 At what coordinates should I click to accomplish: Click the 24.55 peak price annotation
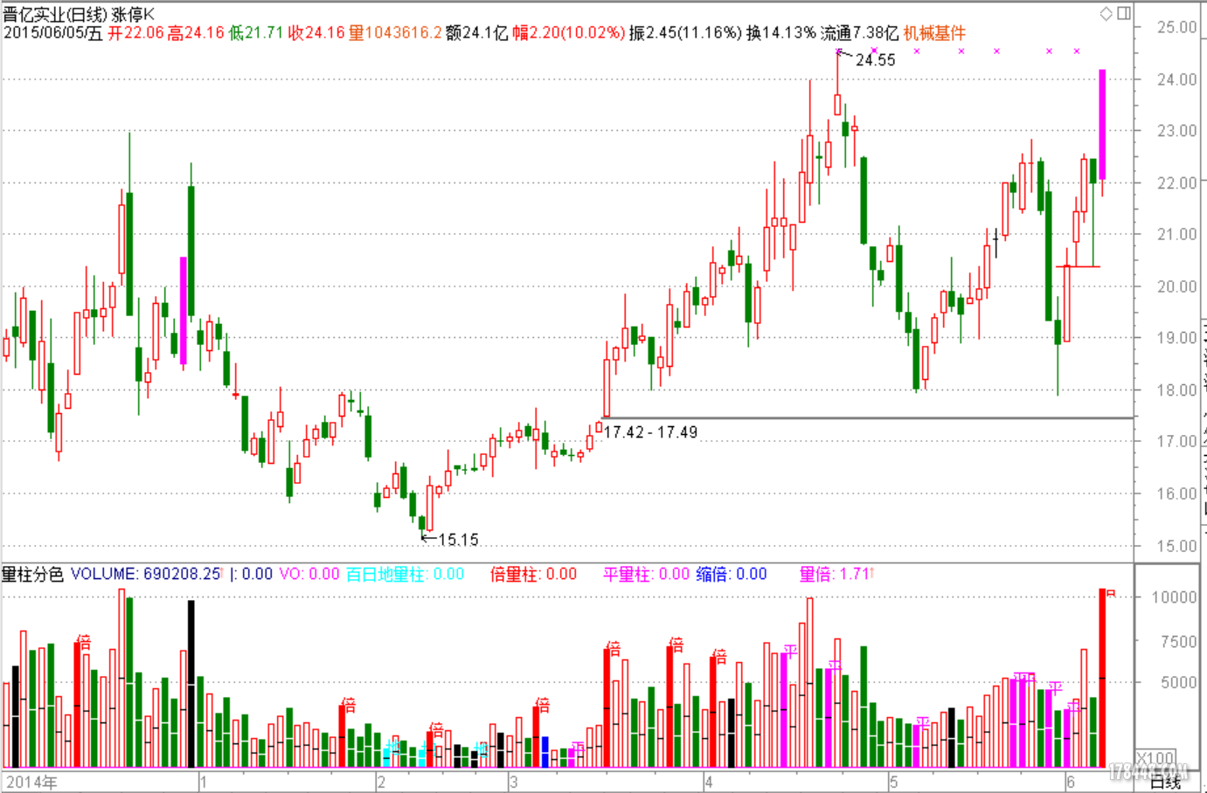pos(875,60)
